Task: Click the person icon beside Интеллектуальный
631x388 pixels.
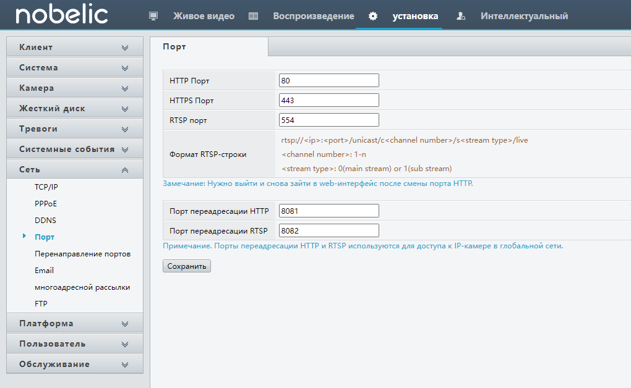Action: (x=461, y=16)
